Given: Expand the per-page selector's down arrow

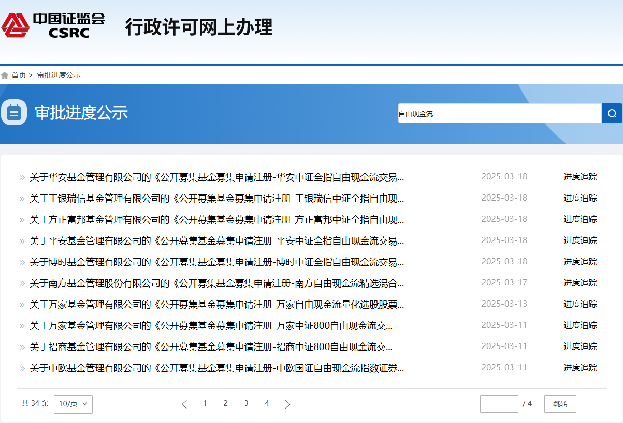Looking at the screenshot, I should click(x=86, y=404).
